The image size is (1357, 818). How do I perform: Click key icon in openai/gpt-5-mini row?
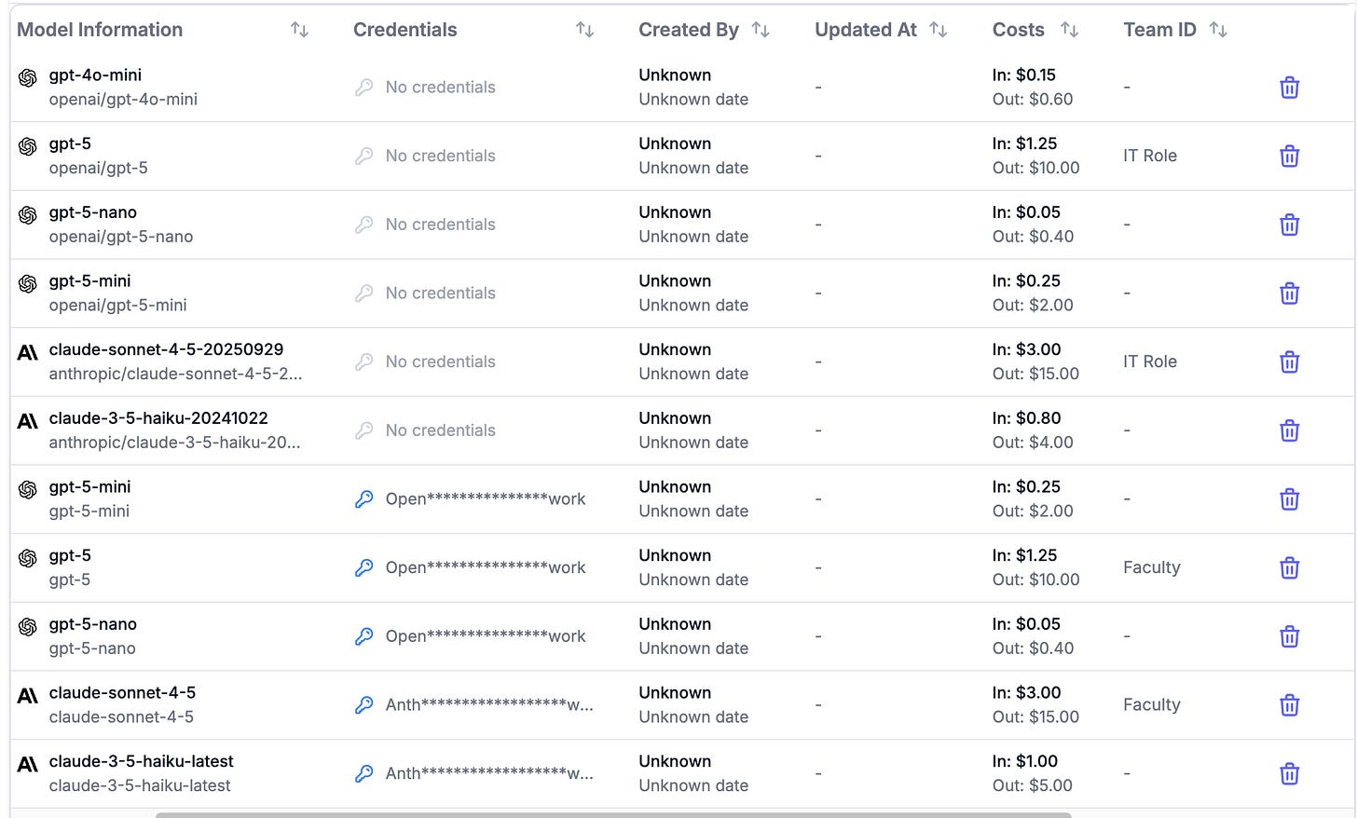364,293
